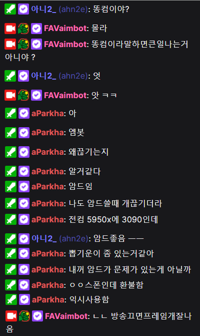
Task: Click the moderator badge beside 익시사용함 message
Action: [x=11, y=299]
